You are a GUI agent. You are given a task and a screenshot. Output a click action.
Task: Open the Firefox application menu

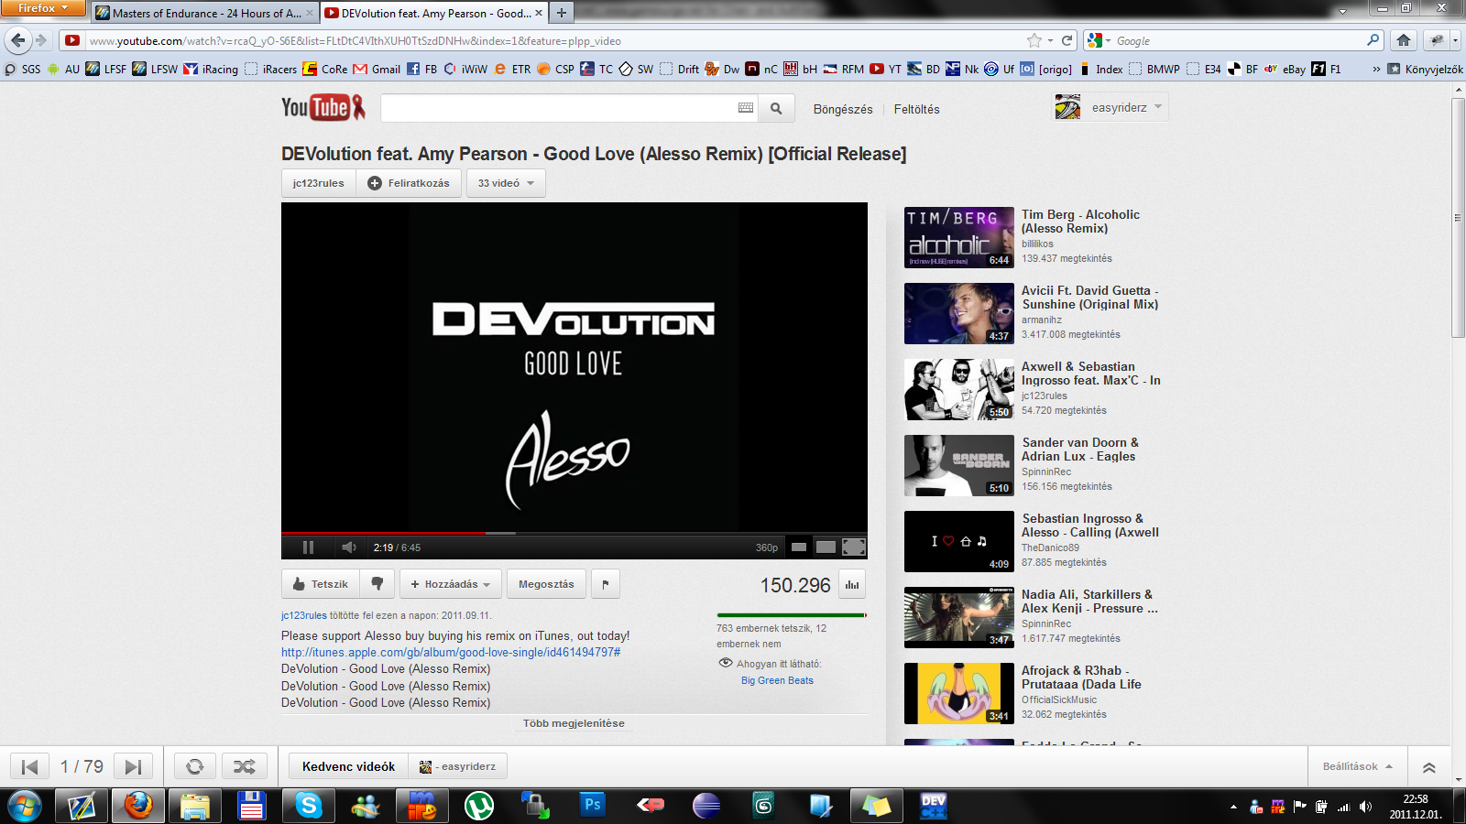(43, 8)
